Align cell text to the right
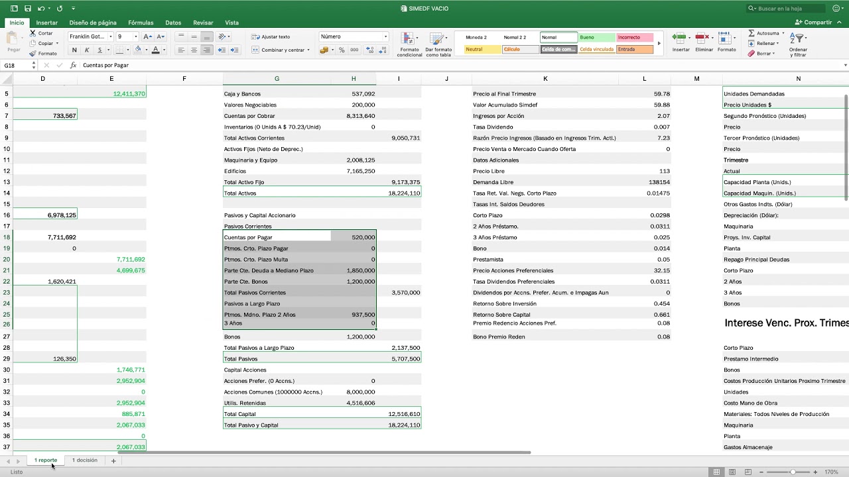This screenshot has height=477, width=849. 207,50
